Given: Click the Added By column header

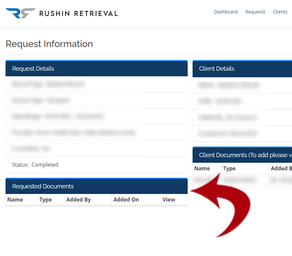Looking at the screenshot, I should point(78,199).
